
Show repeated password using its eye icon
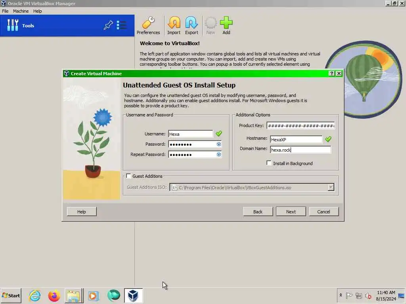click(219, 155)
